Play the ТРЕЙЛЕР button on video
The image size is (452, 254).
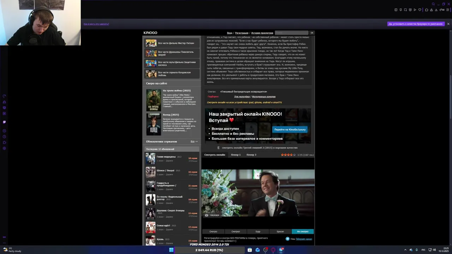[x=212, y=215]
